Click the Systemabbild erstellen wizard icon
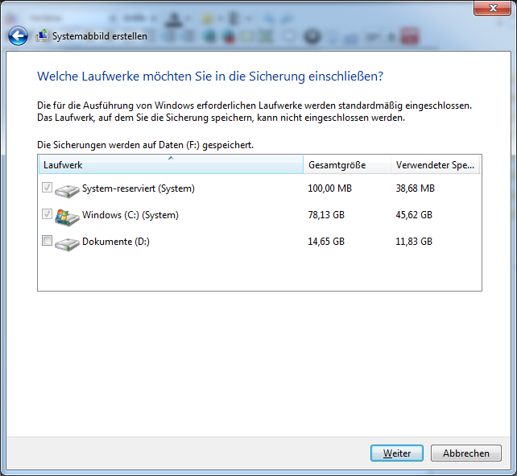Image resolution: width=517 pixels, height=476 pixels. click(42, 36)
